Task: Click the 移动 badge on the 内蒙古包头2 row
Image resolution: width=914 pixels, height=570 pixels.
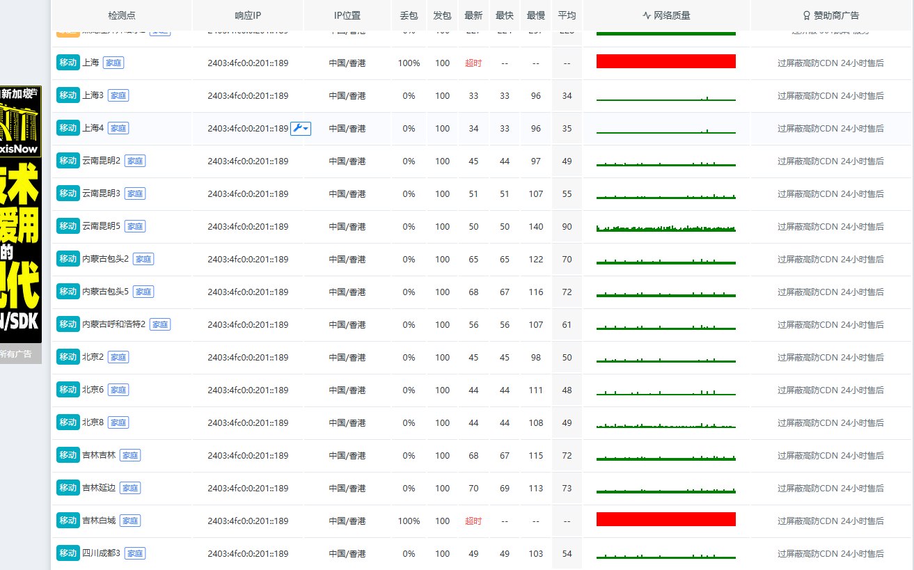Action: (68, 259)
